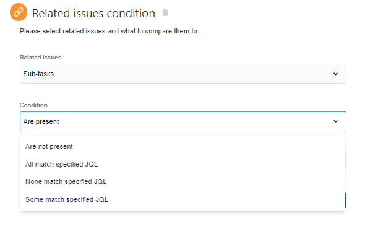
Task: Delete the condition using trash icon
Action: pos(165,12)
